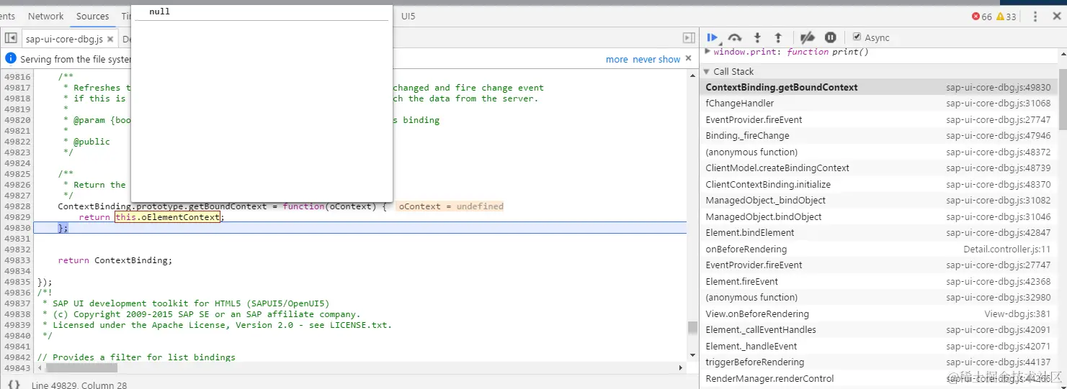Dismiss the file system notice bar
1067x389 pixels.
coord(688,58)
